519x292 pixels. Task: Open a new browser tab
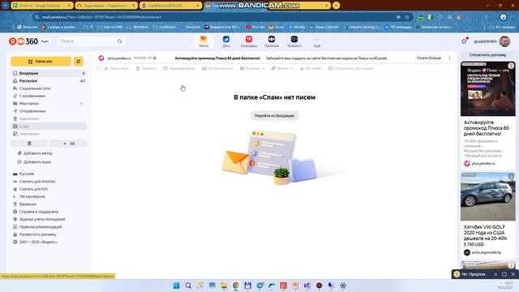click(x=336, y=6)
